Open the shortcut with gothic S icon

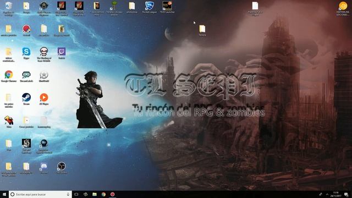pos(26,143)
